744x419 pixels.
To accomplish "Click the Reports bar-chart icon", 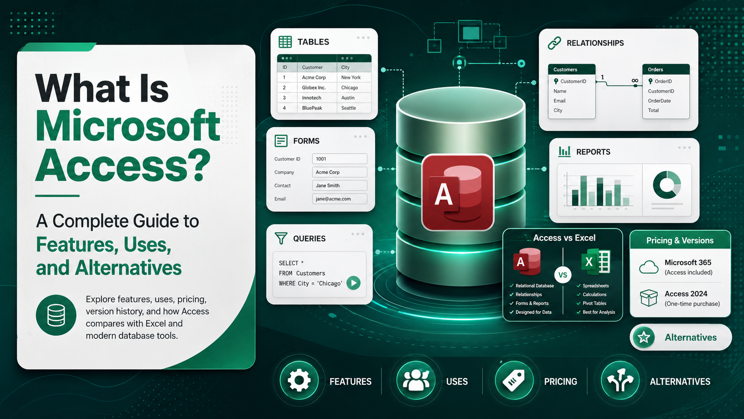I will click(565, 151).
